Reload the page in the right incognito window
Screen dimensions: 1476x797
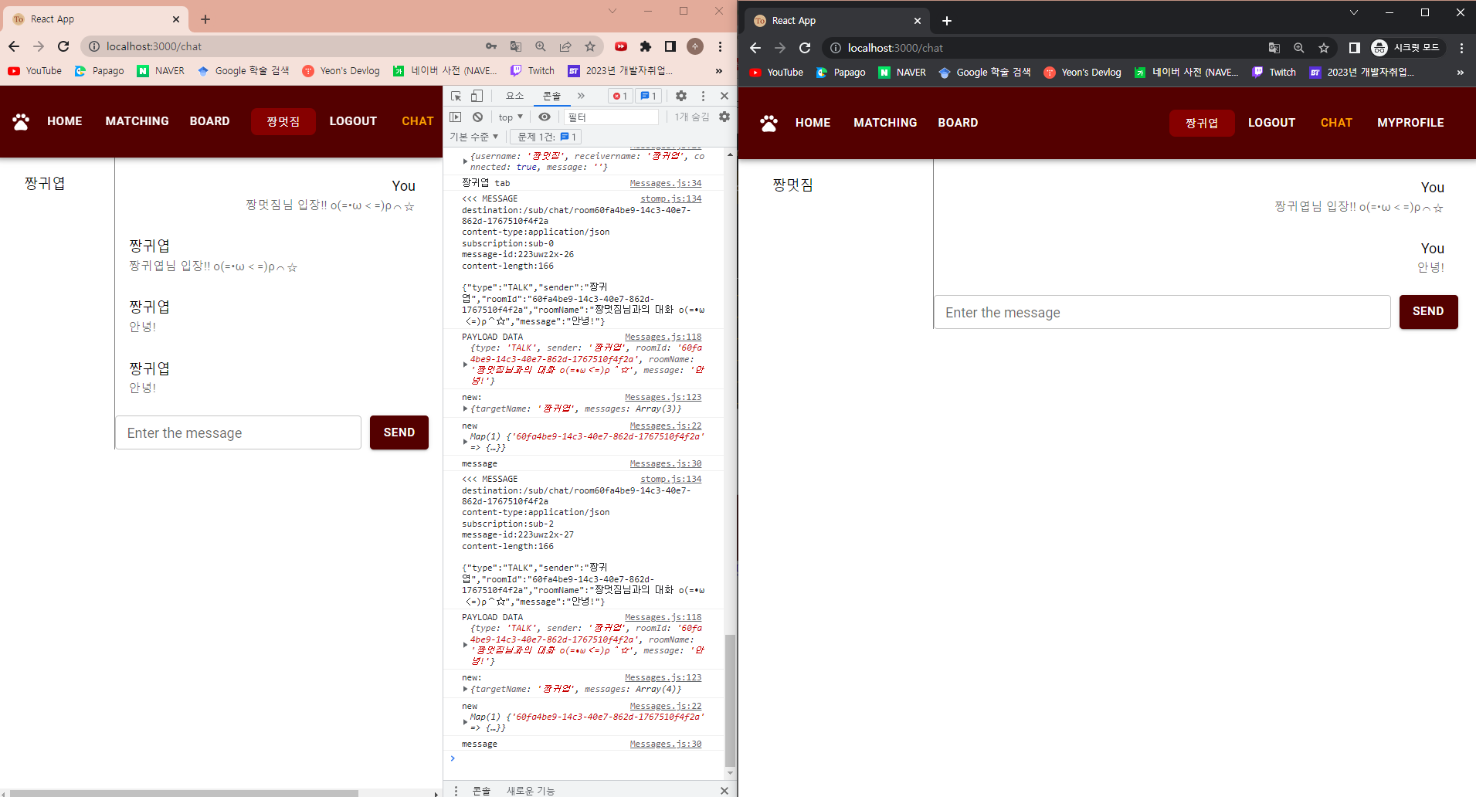(805, 48)
